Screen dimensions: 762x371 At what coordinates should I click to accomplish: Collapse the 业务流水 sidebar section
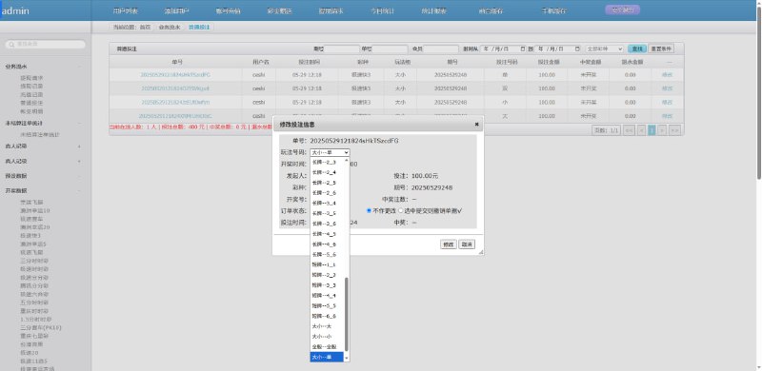[79, 67]
